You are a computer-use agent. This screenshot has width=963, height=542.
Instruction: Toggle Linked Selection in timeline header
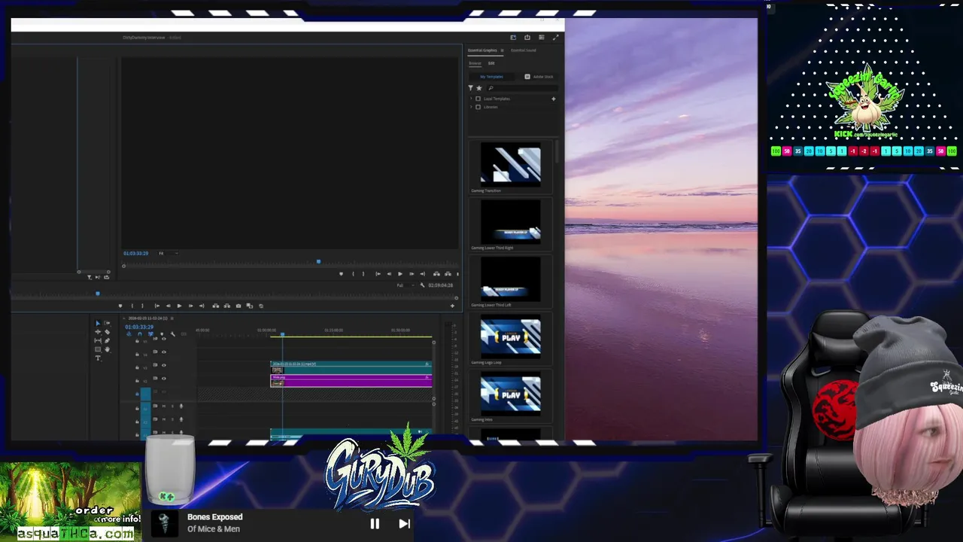pos(150,334)
